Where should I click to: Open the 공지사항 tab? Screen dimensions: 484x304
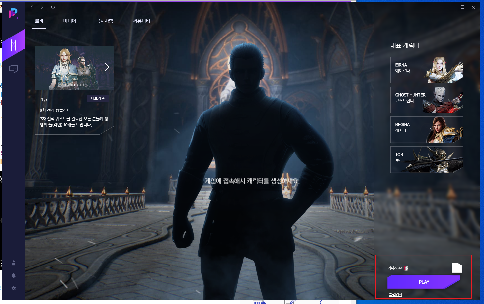pos(105,21)
